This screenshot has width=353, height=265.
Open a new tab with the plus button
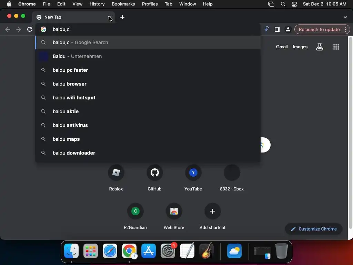point(122,17)
